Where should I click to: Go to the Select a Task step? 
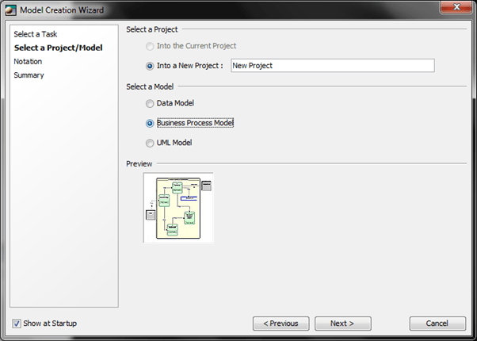tap(35, 34)
